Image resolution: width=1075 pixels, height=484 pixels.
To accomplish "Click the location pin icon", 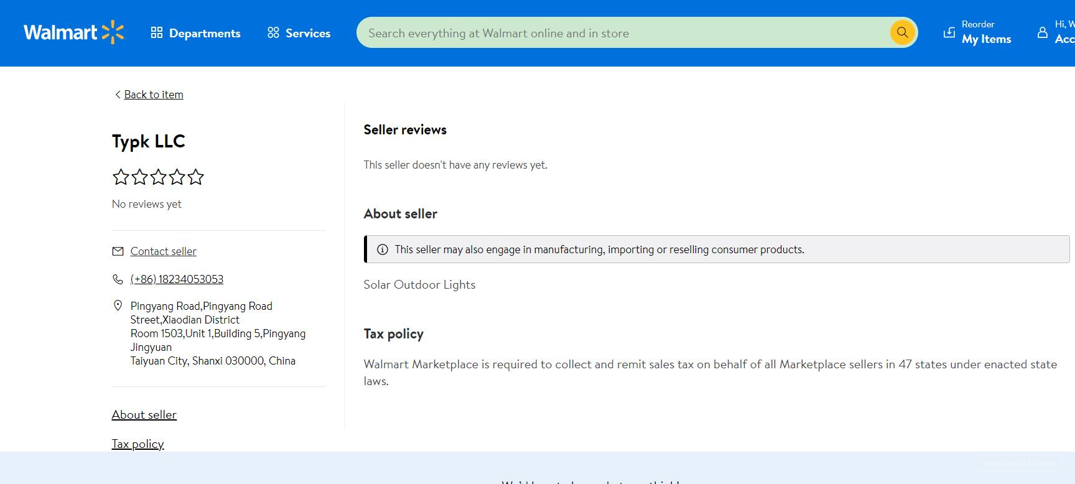I will click(x=118, y=305).
